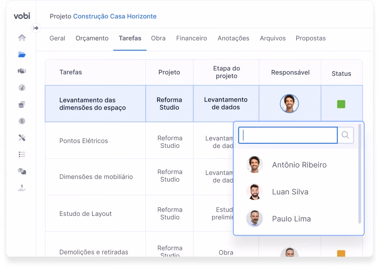Expand the sidebar with the arrow button
The height and width of the screenshot is (268, 379).
click(x=36, y=28)
